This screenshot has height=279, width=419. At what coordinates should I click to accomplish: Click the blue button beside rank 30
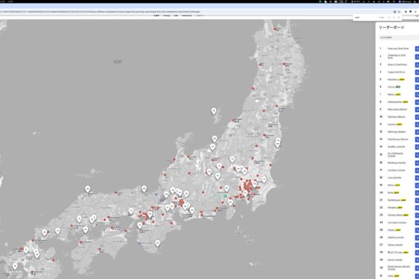pos(417,268)
